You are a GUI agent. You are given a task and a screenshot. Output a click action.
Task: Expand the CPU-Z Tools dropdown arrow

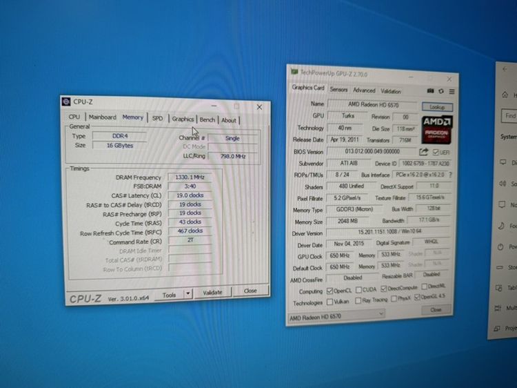click(188, 293)
